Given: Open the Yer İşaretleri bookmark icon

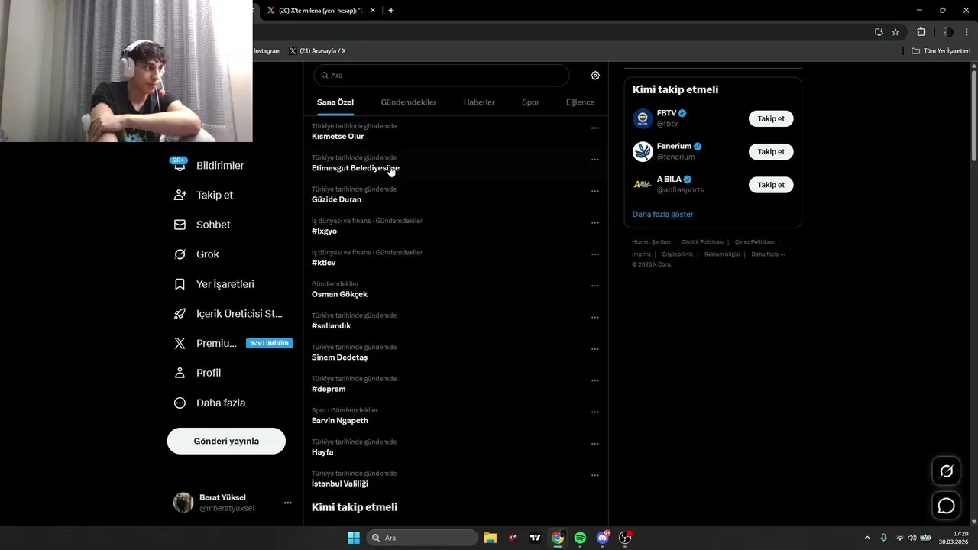Looking at the screenshot, I should [x=180, y=284].
